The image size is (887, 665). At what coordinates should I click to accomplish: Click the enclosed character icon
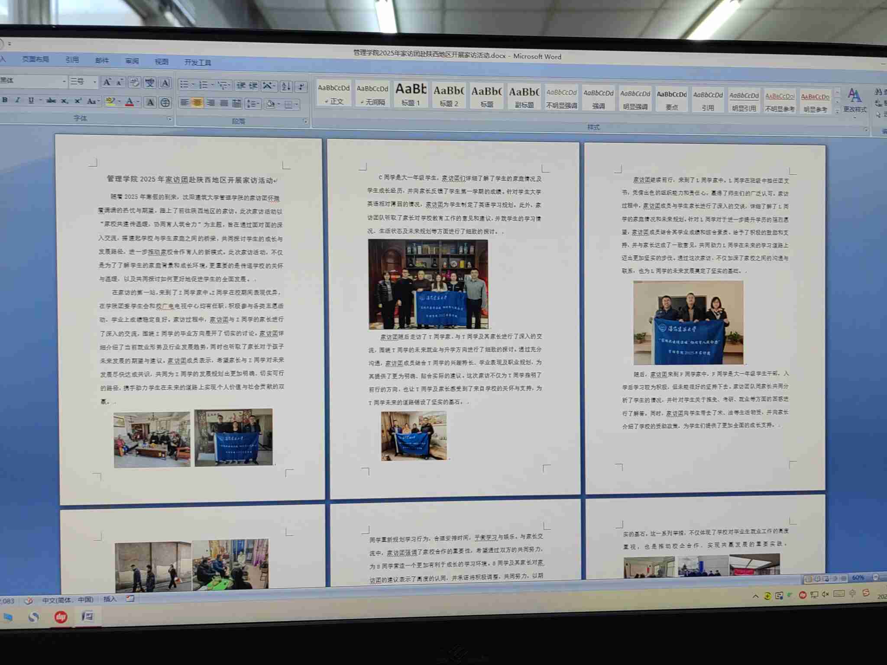click(165, 103)
